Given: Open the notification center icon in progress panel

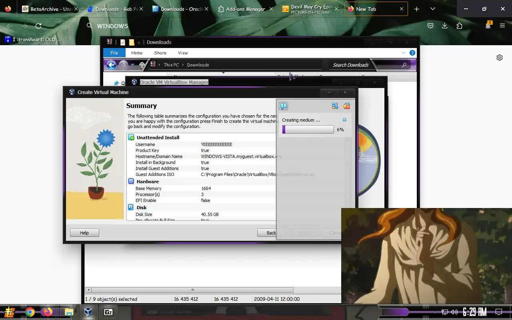Looking at the screenshot, I should pos(283,106).
